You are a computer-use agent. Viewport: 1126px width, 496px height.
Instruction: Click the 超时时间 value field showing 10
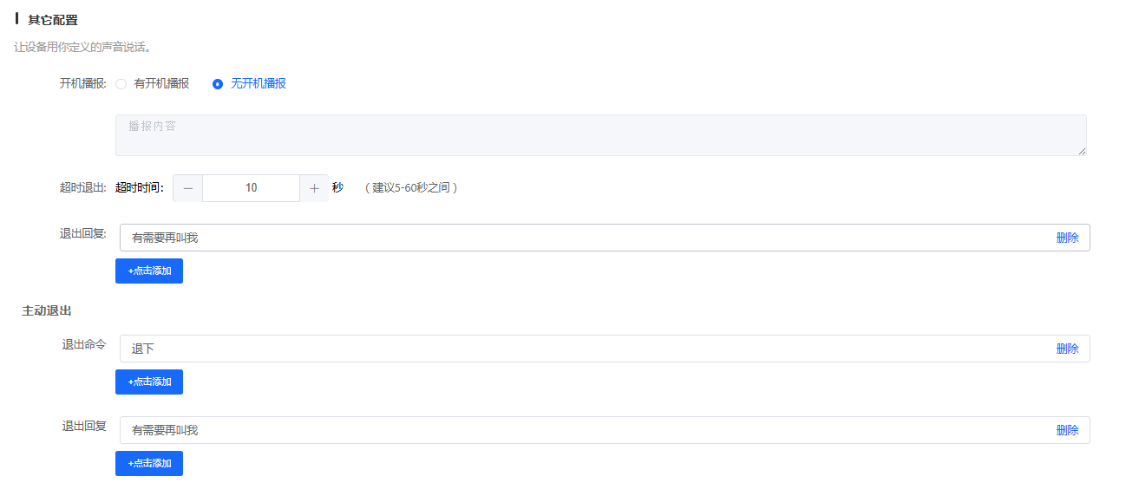pyautogui.click(x=251, y=188)
